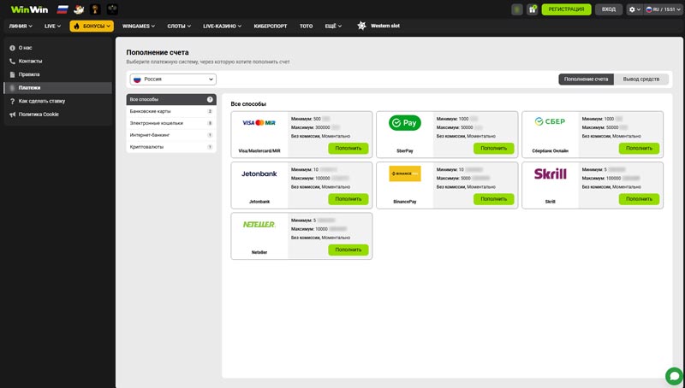Expand the Wingames menu
The width and height of the screenshot is (685, 388).
[x=139, y=26]
